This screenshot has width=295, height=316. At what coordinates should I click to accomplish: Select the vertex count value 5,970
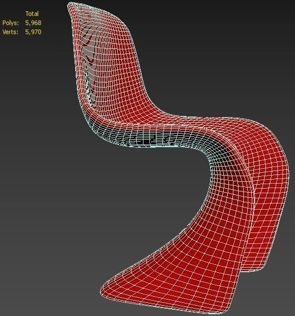click(34, 32)
